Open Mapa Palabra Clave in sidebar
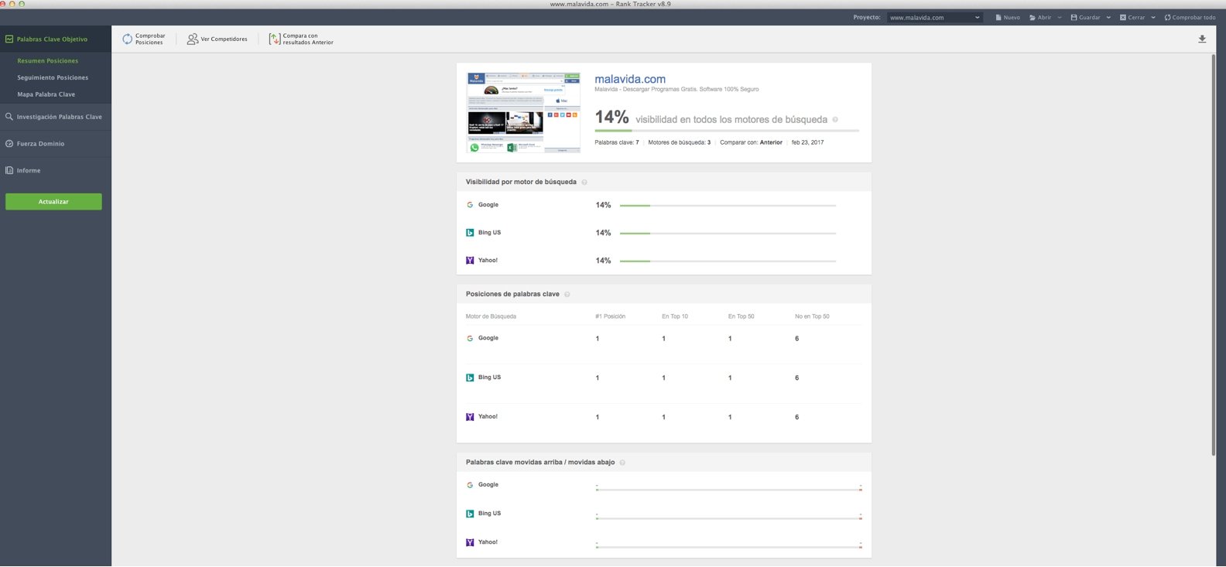The width and height of the screenshot is (1226, 567). coord(46,94)
